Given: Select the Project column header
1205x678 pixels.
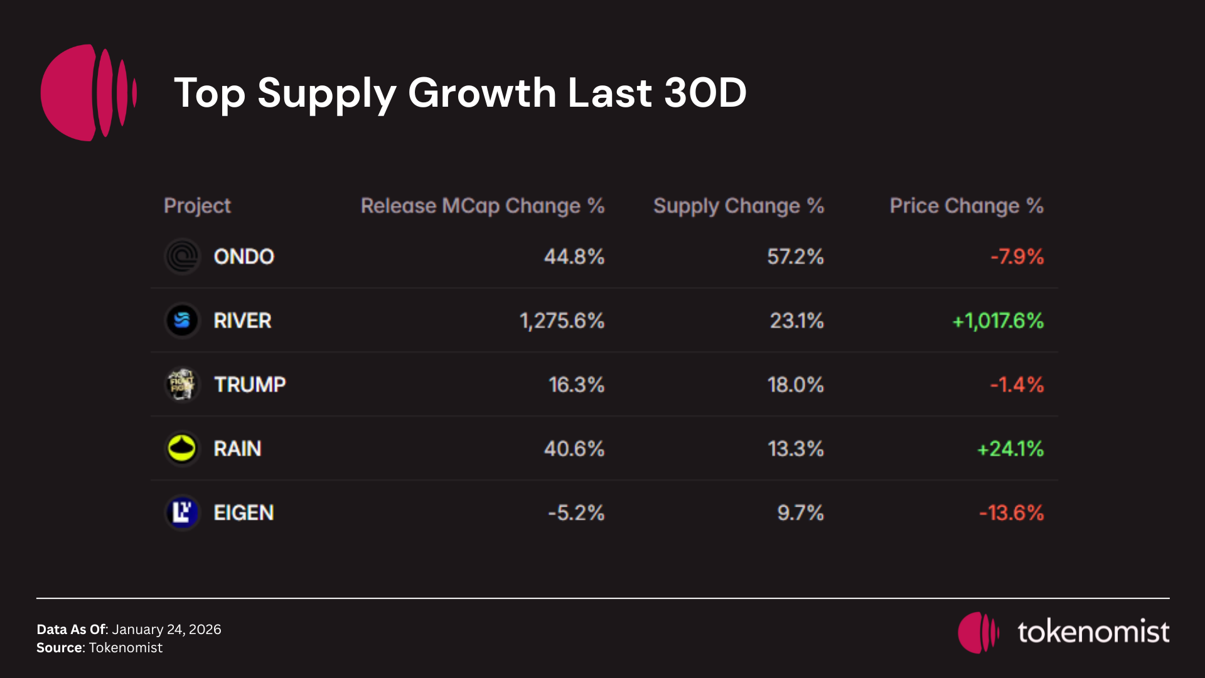Looking at the screenshot, I should [197, 206].
